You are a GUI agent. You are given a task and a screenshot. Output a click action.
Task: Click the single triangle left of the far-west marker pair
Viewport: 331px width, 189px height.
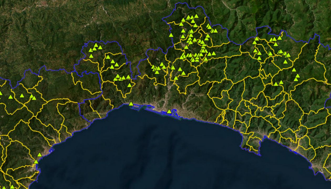[x=22, y=96]
